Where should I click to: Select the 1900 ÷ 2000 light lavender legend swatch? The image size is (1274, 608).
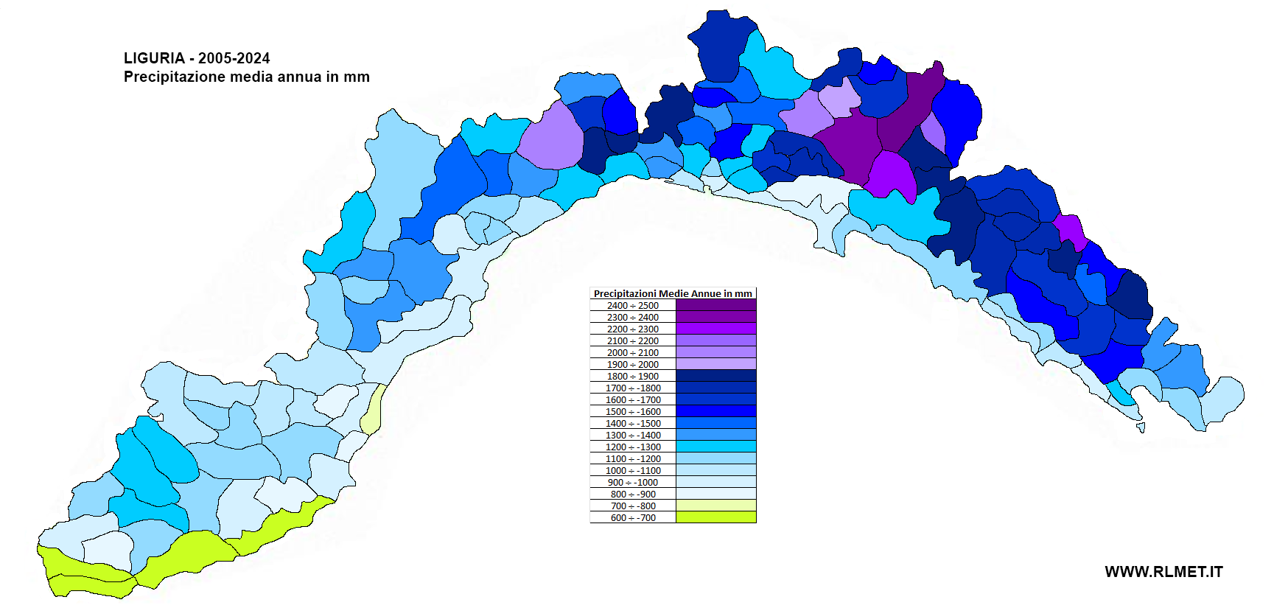(x=715, y=364)
